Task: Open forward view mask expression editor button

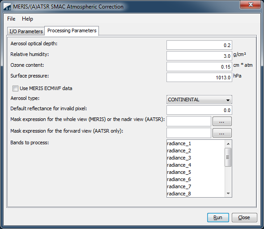Action: (222, 133)
